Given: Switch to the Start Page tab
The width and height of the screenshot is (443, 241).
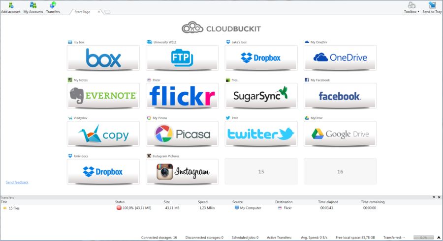Looking at the screenshot, I should click(x=82, y=12).
